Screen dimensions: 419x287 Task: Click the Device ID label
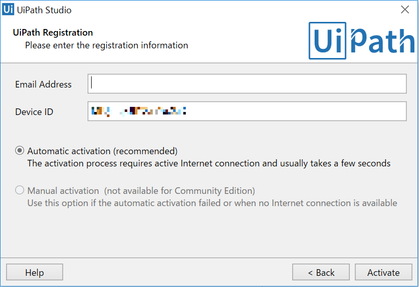pyautogui.click(x=34, y=112)
